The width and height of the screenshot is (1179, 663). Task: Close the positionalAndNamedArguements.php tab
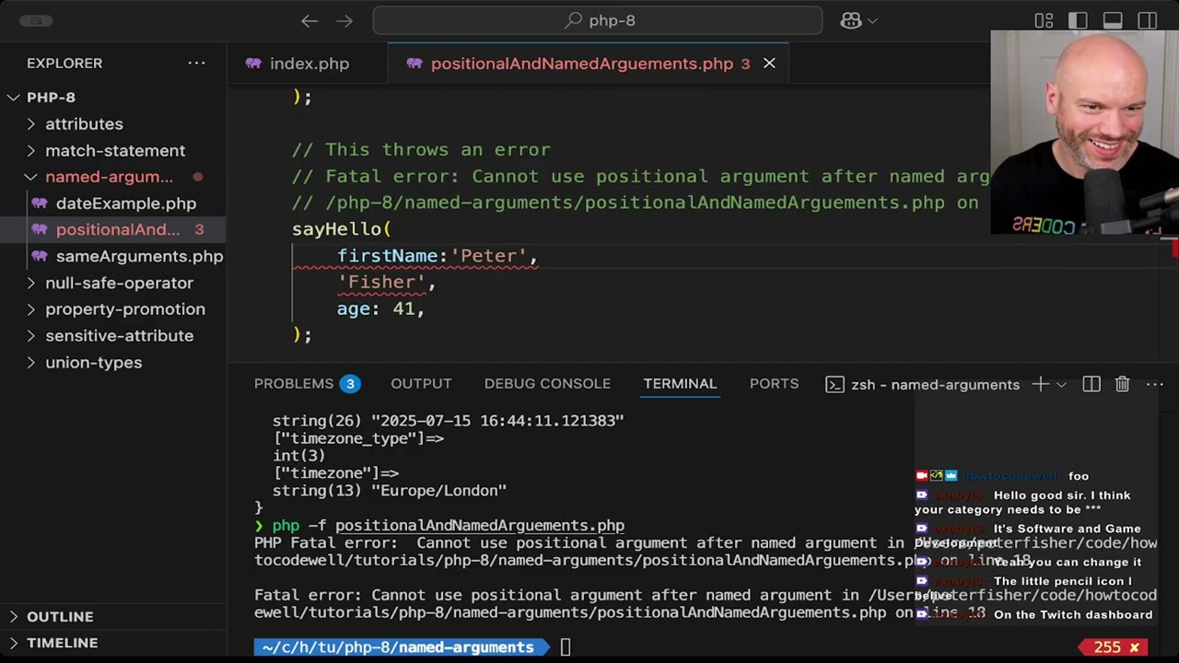[769, 64]
